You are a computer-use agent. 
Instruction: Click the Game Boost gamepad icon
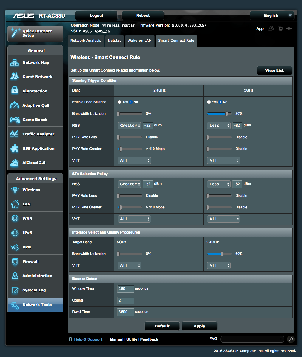14,120
